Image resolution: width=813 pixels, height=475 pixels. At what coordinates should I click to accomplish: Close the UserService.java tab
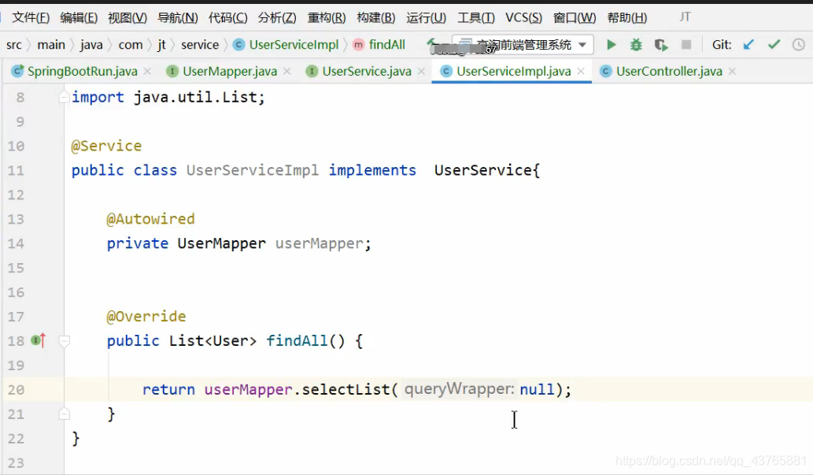pyautogui.click(x=422, y=71)
